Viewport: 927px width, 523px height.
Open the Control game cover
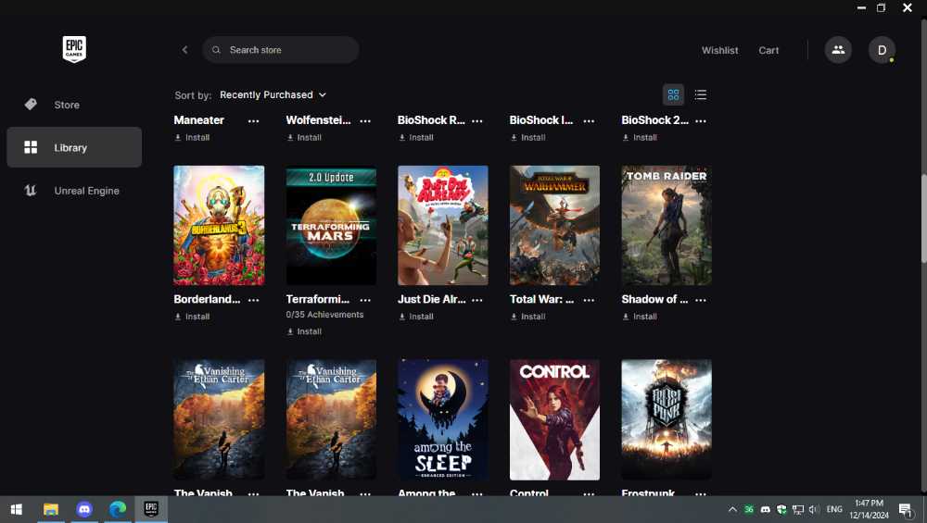(554, 419)
